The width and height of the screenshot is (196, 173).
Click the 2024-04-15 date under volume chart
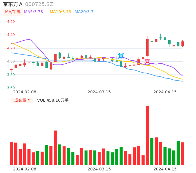[165, 169]
